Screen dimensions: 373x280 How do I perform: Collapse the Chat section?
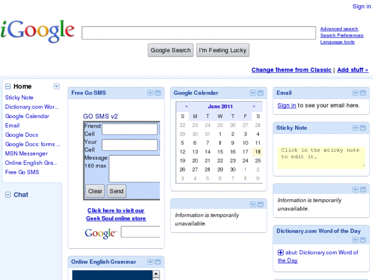(8, 195)
